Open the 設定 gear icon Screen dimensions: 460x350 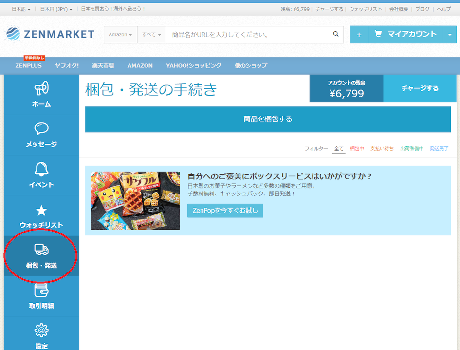pyautogui.click(x=41, y=331)
